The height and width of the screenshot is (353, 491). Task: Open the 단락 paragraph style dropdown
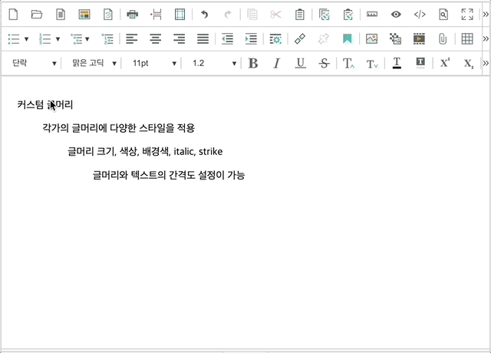point(34,63)
